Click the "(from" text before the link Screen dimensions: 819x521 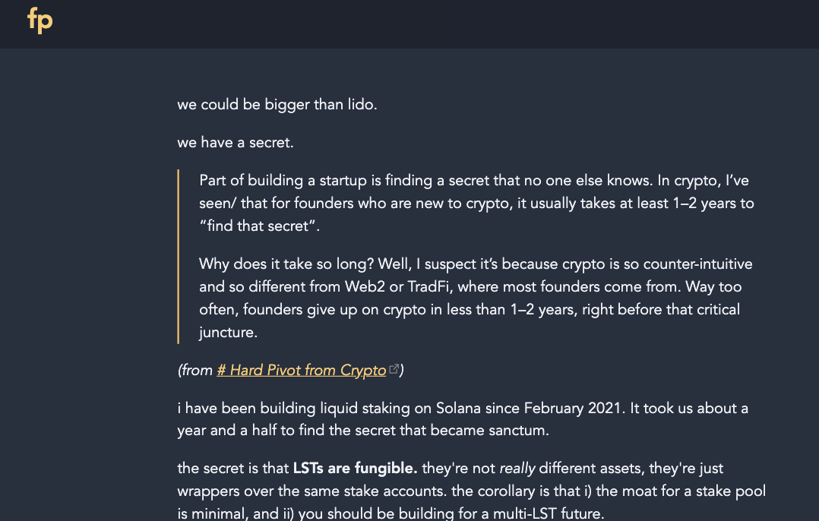[x=195, y=371]
